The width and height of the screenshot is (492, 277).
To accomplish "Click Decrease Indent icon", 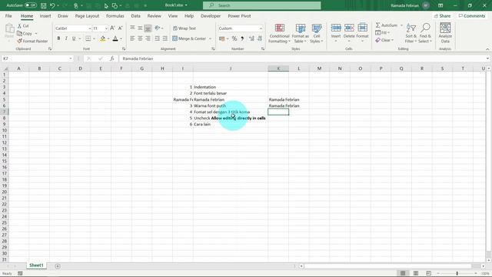I will coord(157,38).
